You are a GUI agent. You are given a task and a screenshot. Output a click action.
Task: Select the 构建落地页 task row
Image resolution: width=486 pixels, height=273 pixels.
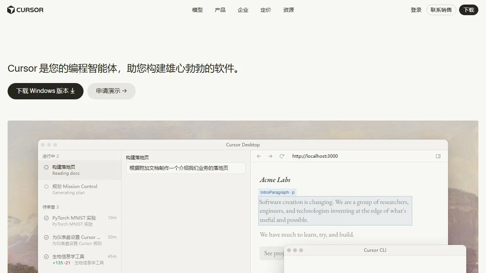click(80, 170)
